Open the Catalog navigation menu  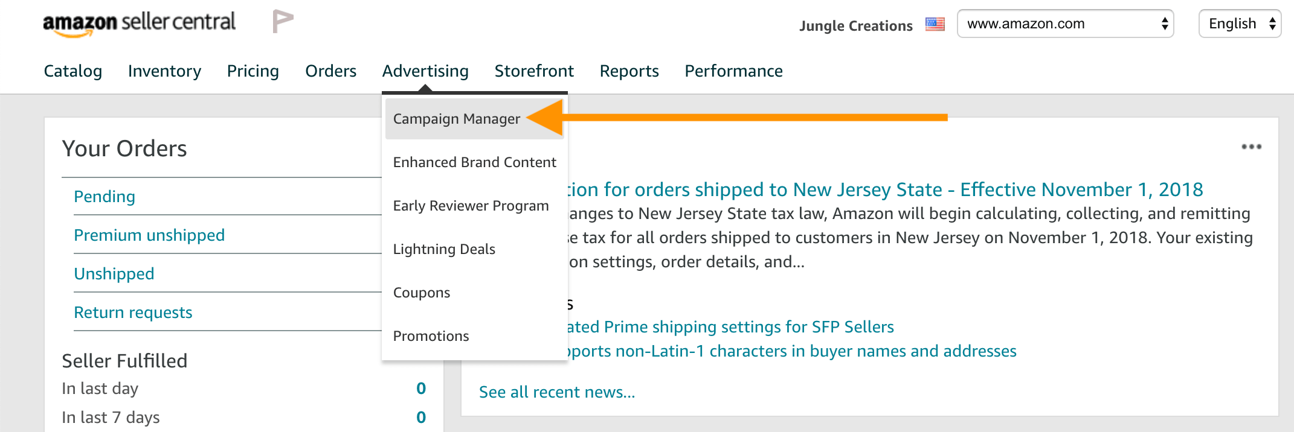tap(73, 71)
